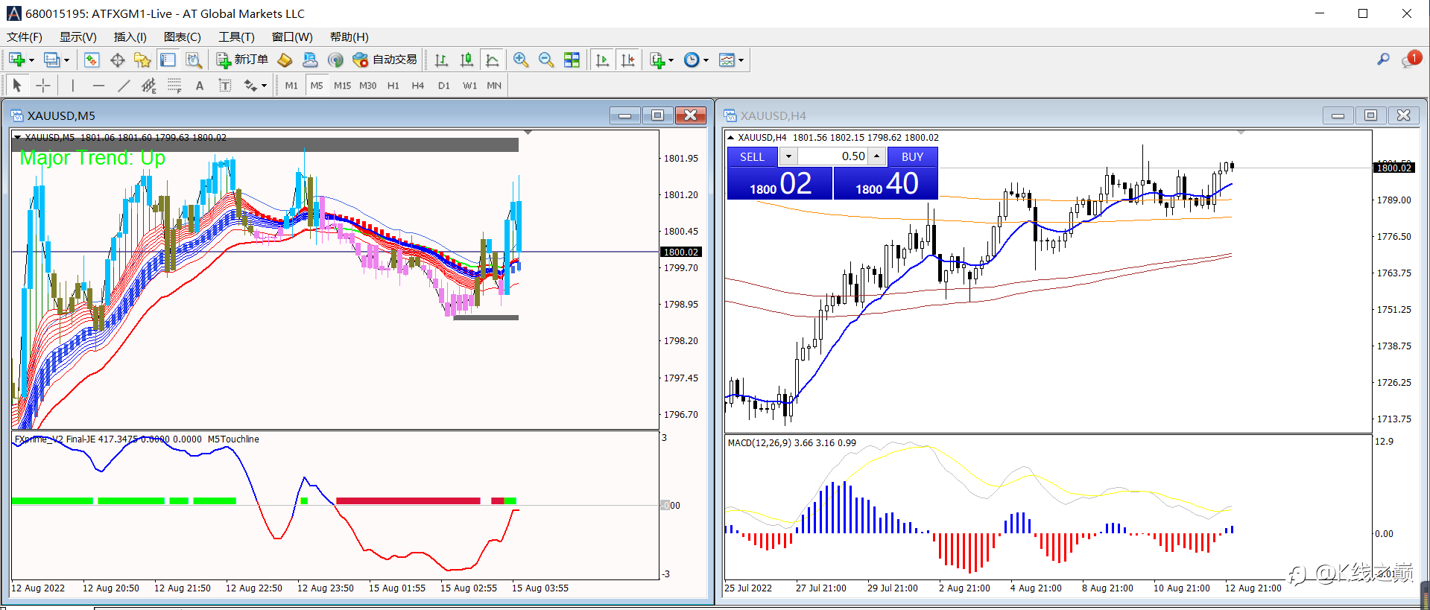
Task: Expand the arrows tool dropdown
Action: pyautogui.click(x=264, y=86)
